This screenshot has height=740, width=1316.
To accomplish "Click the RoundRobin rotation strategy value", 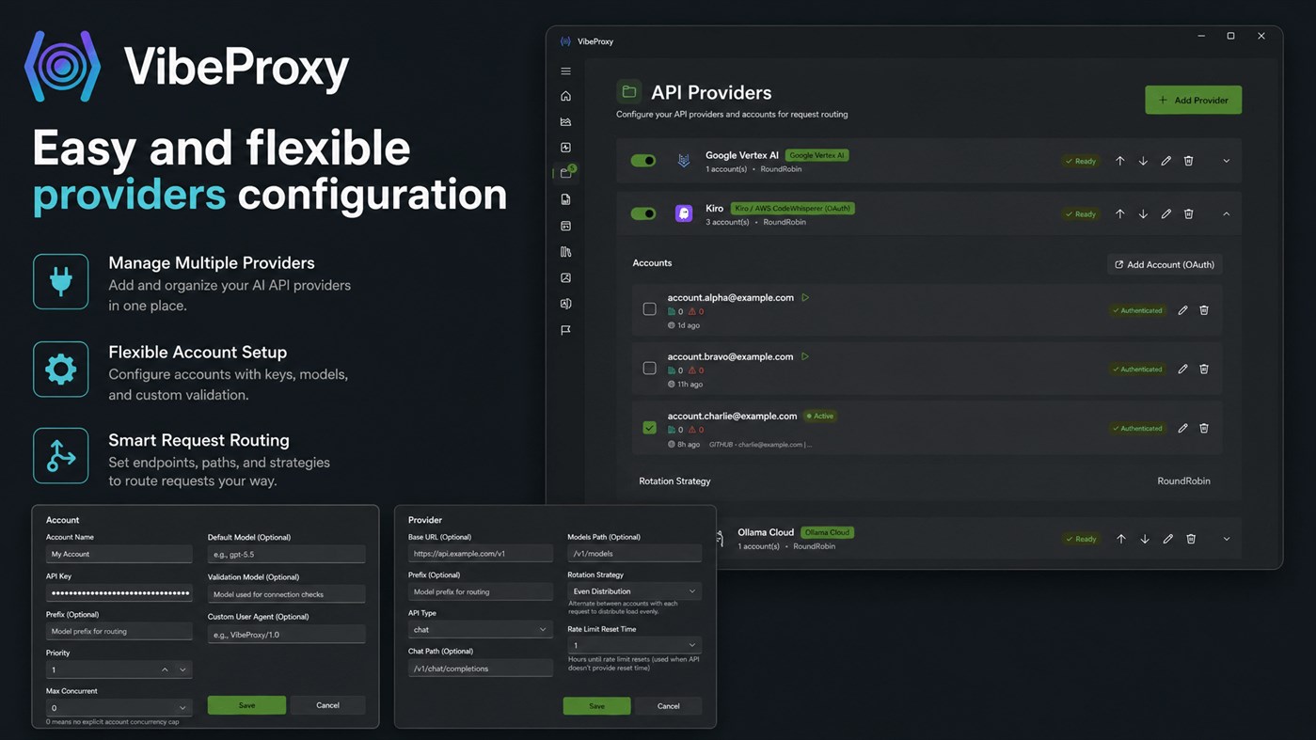I will point(1183,480).
